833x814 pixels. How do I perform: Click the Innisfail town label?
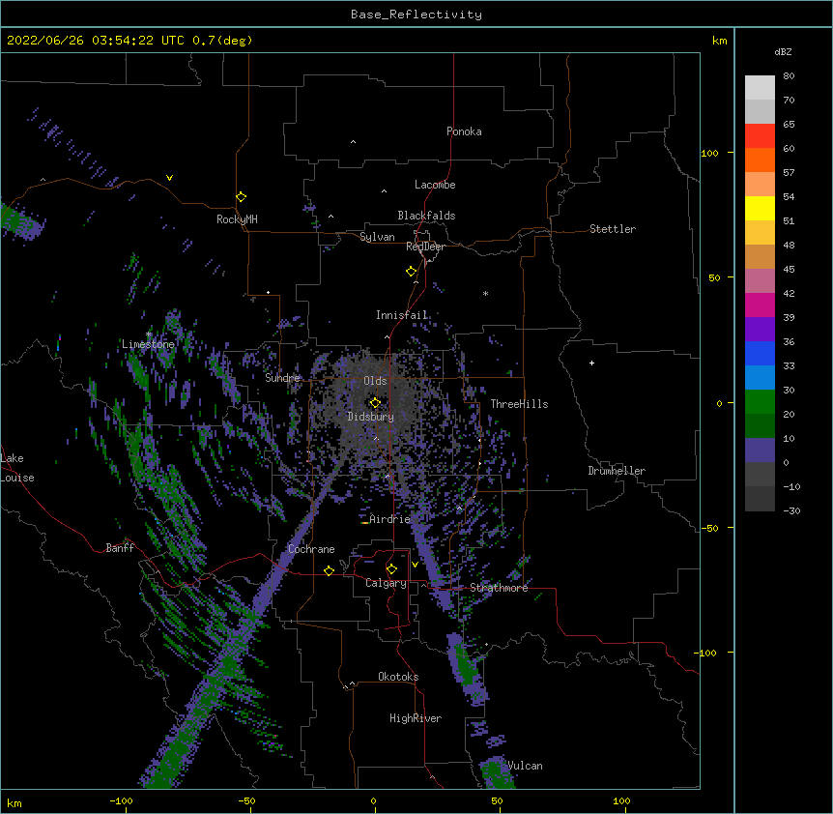[402, 315]
